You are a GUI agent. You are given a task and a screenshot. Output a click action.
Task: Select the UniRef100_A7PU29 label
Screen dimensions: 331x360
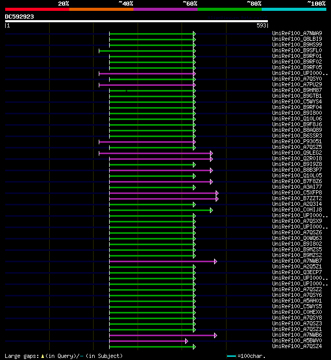pyautogui.click(x=297, y=84)
